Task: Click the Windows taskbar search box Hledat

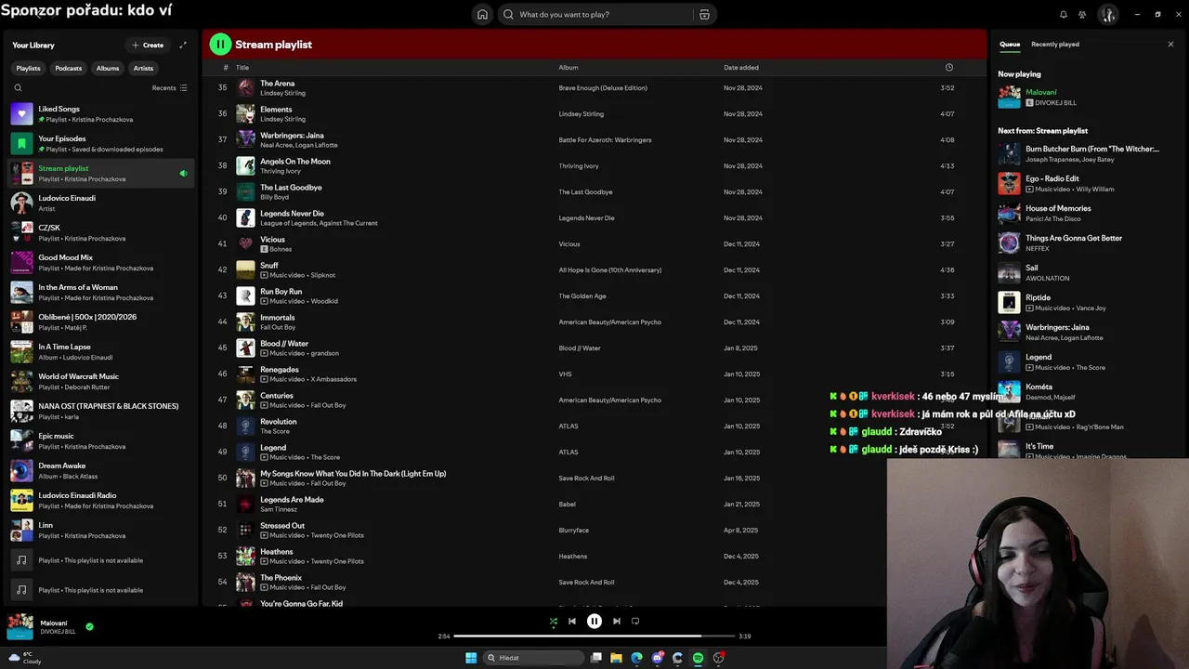Action: pyautogui.click(x=533, y=658)
